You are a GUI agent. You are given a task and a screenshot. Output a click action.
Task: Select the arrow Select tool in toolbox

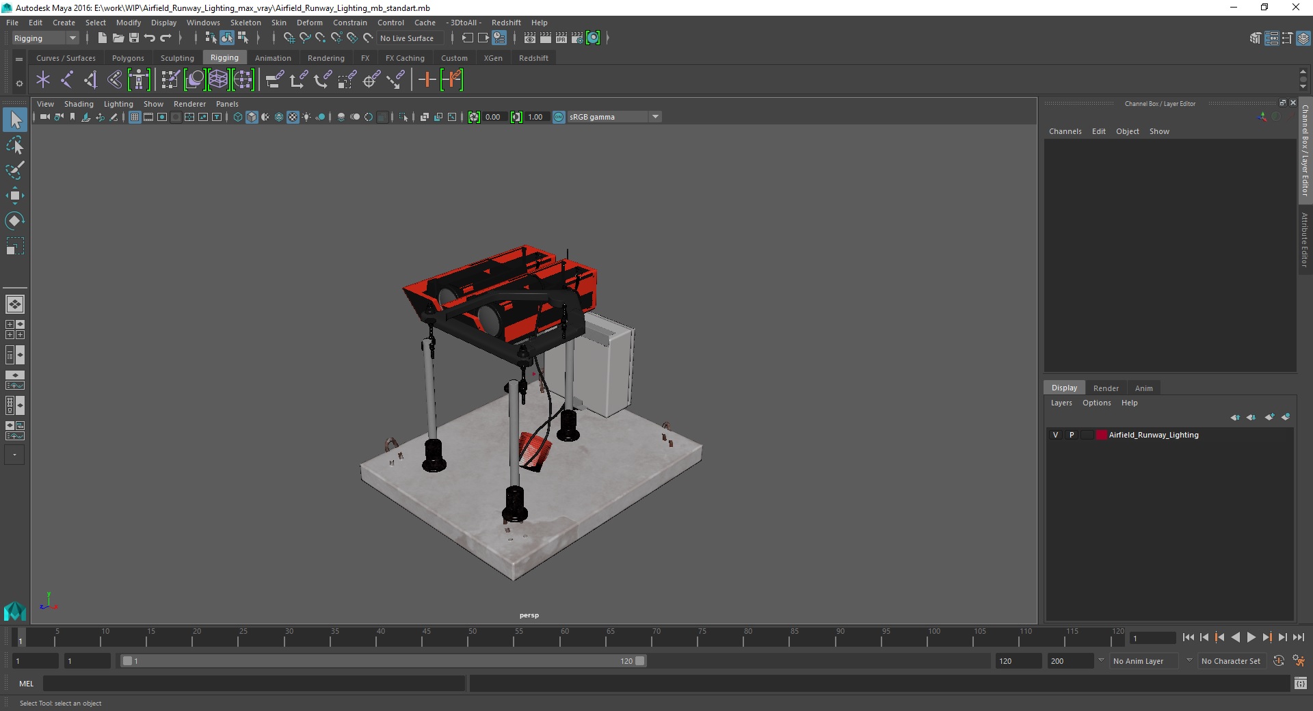point(15,120)
